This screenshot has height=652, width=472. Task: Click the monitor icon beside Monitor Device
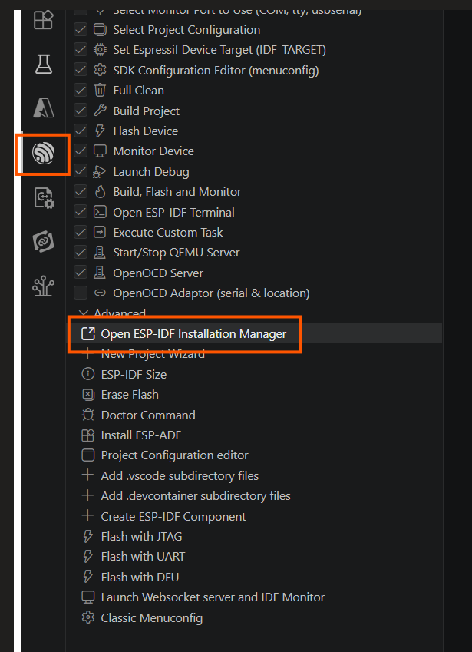(x=100, y=151)
